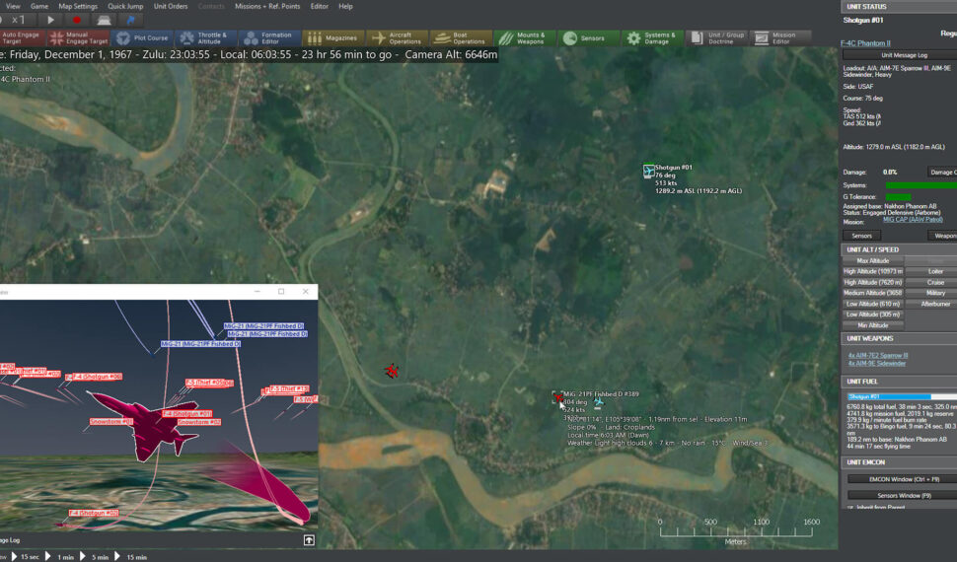957x562 pixels.
Task: Open the Map Settings menu
Action: pos(79,6)
